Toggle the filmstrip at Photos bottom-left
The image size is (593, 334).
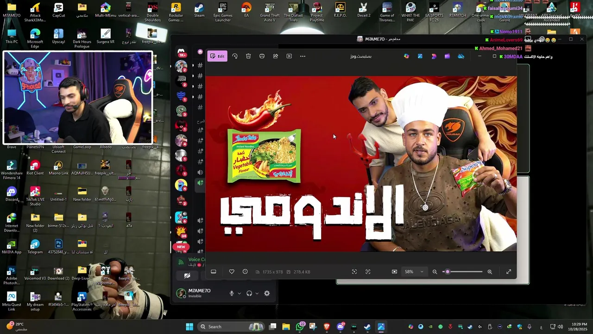pos(214,272)
